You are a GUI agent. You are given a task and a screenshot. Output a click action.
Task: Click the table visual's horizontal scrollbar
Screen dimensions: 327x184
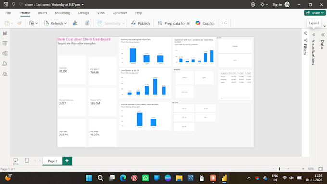(x=235, y=98)
